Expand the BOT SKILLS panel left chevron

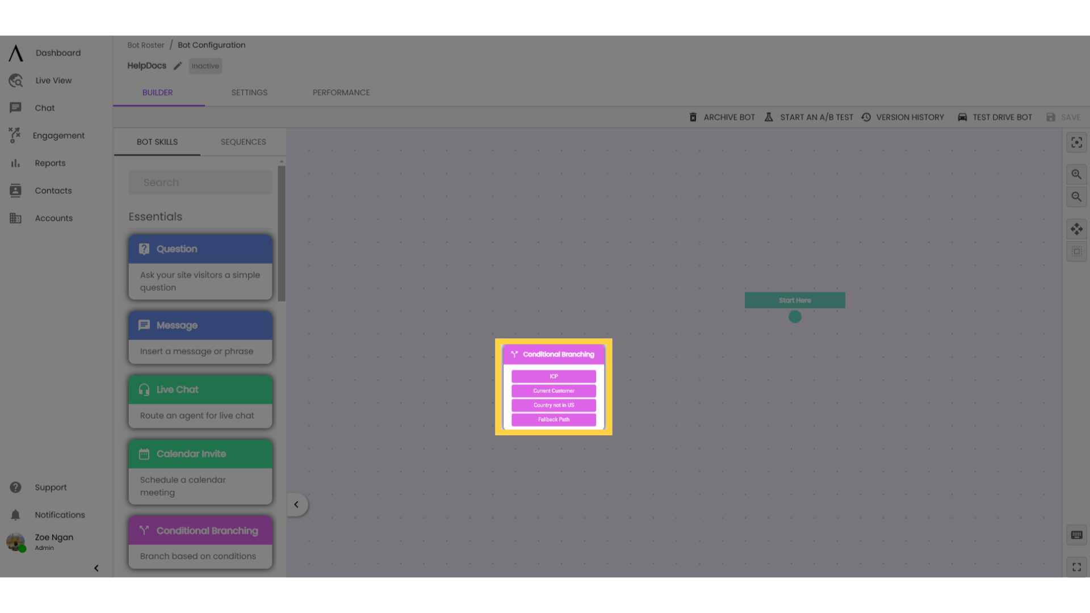click(x=296, y=505)
